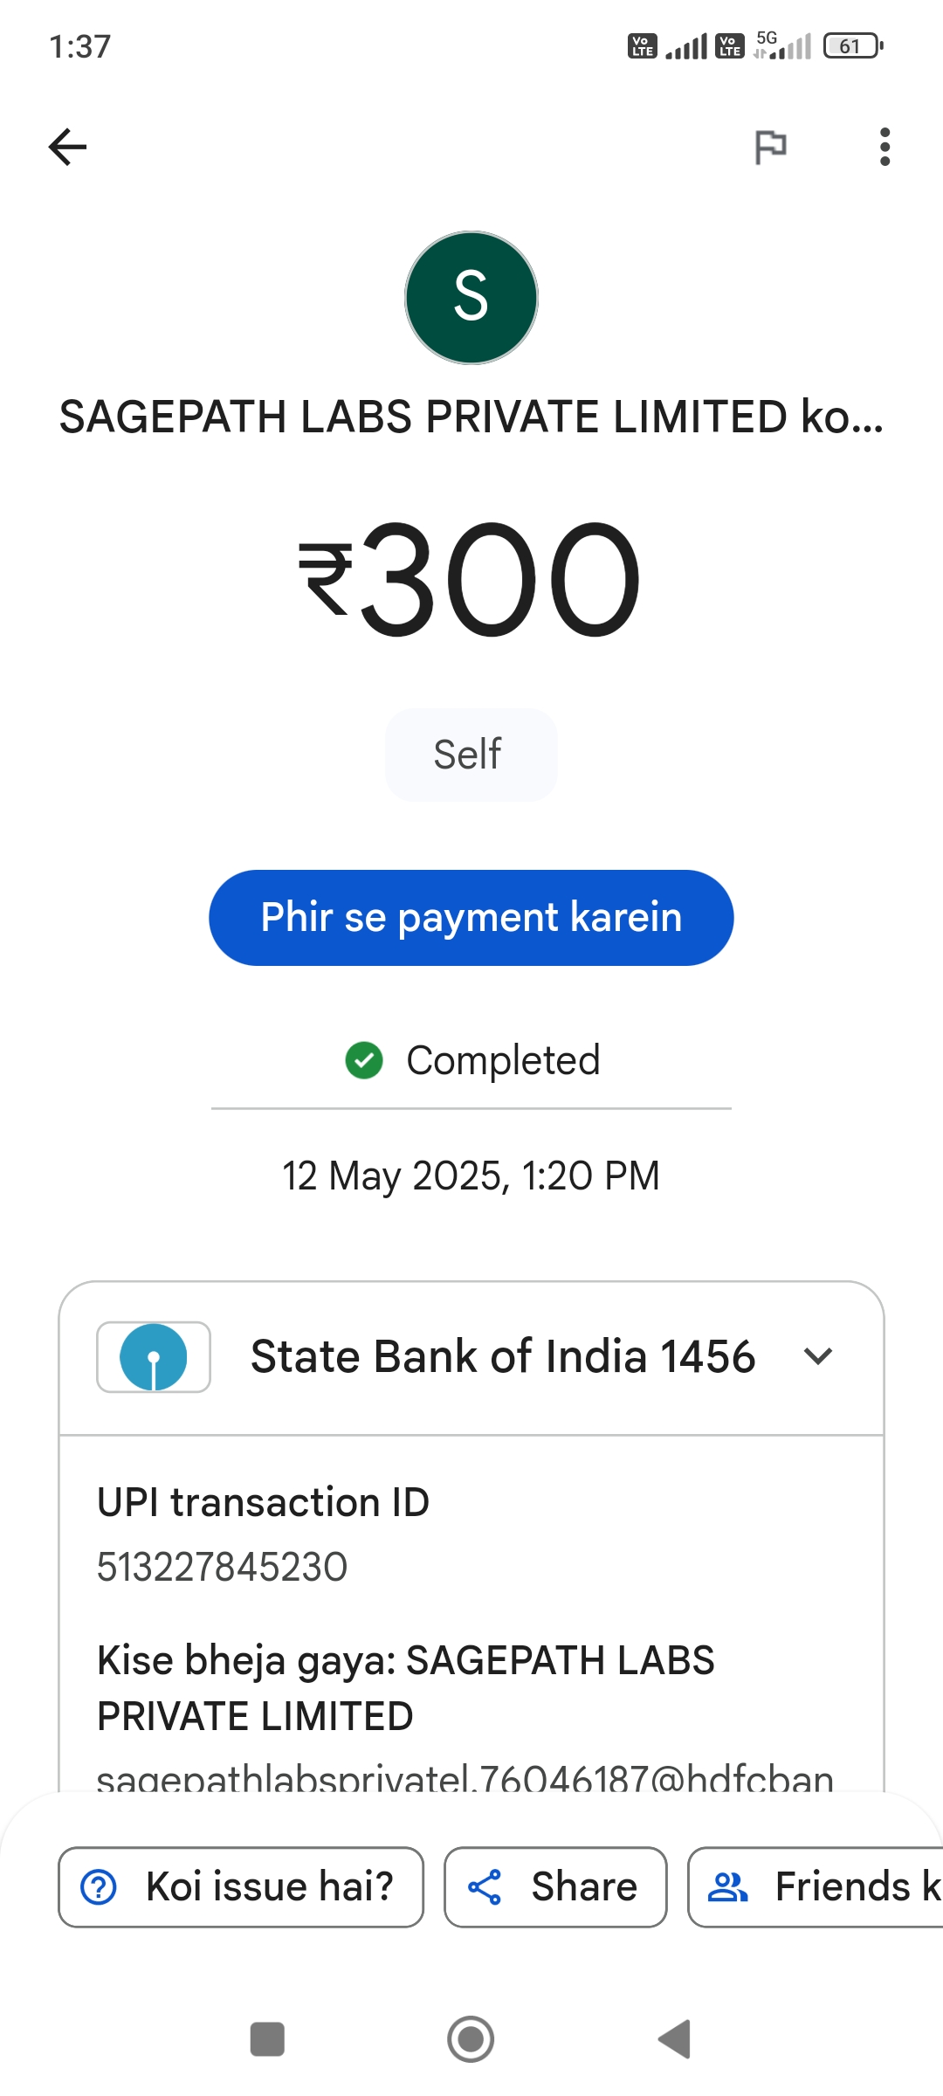Tap the SAGEPATH LABS PRIVATE LIMITED title
The image size is (943, 2096).
click(x=471, y=417)
